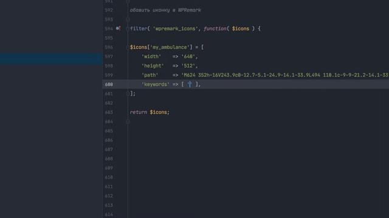This screenshot has height=218, width=389.
Task: Click the fold marker on line 593
Action: pyautogui.click(x=128, y=19)
